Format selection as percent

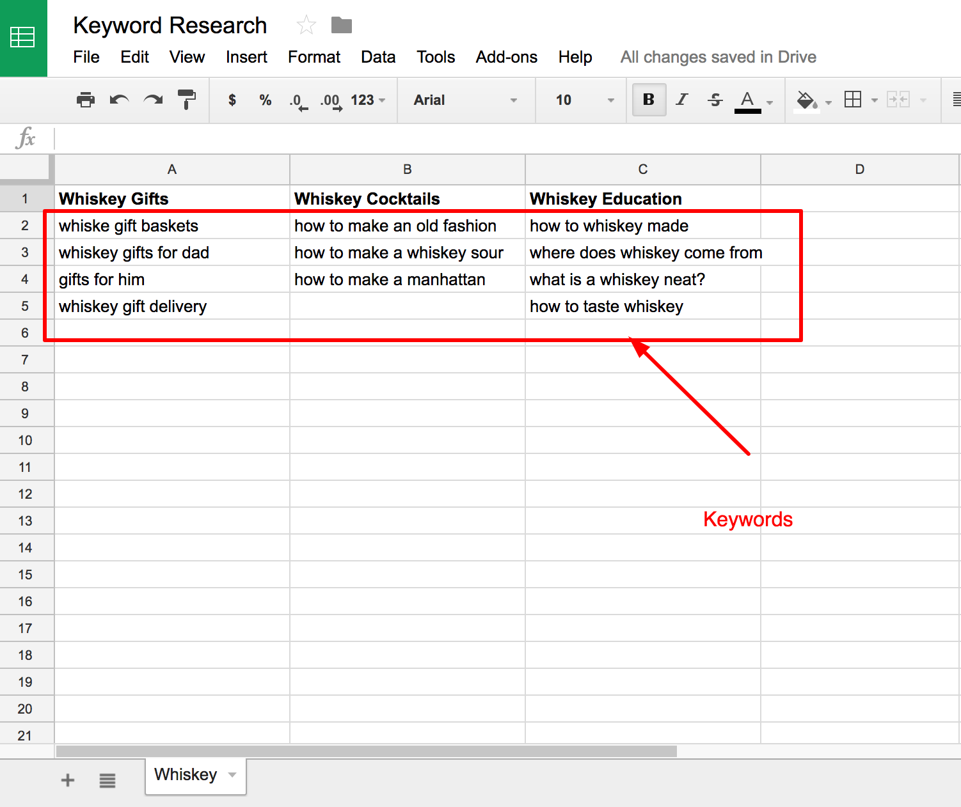266,100
